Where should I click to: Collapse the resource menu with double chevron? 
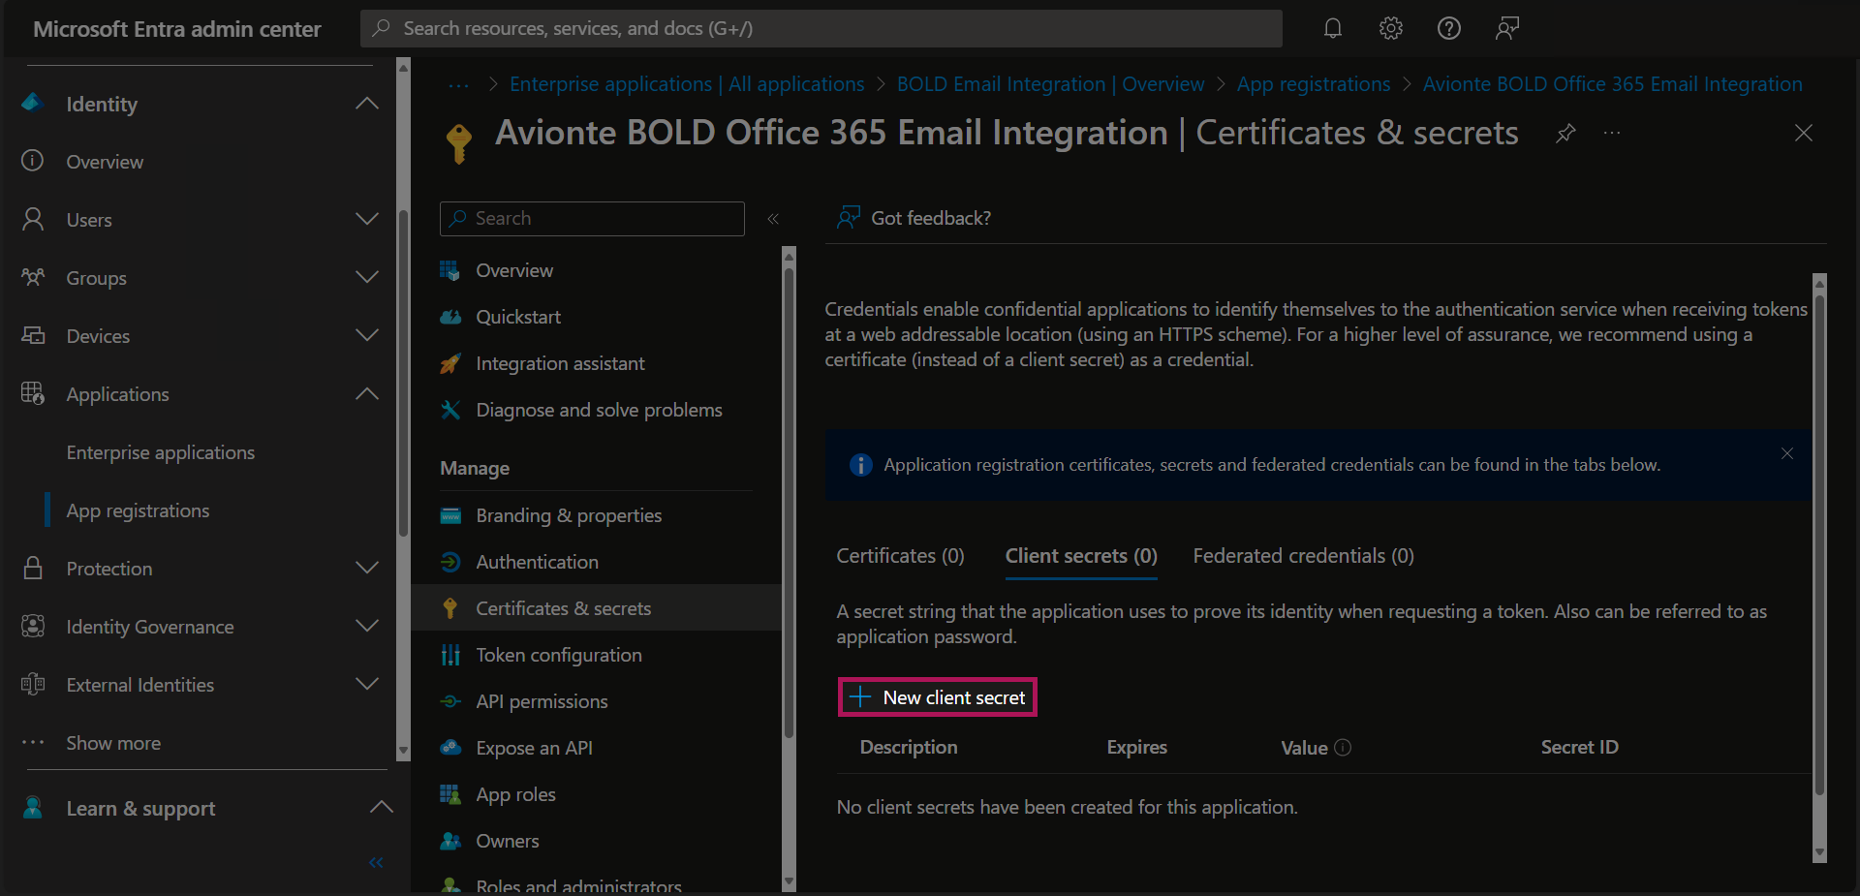pyautogui.click(x=773, y=219)
